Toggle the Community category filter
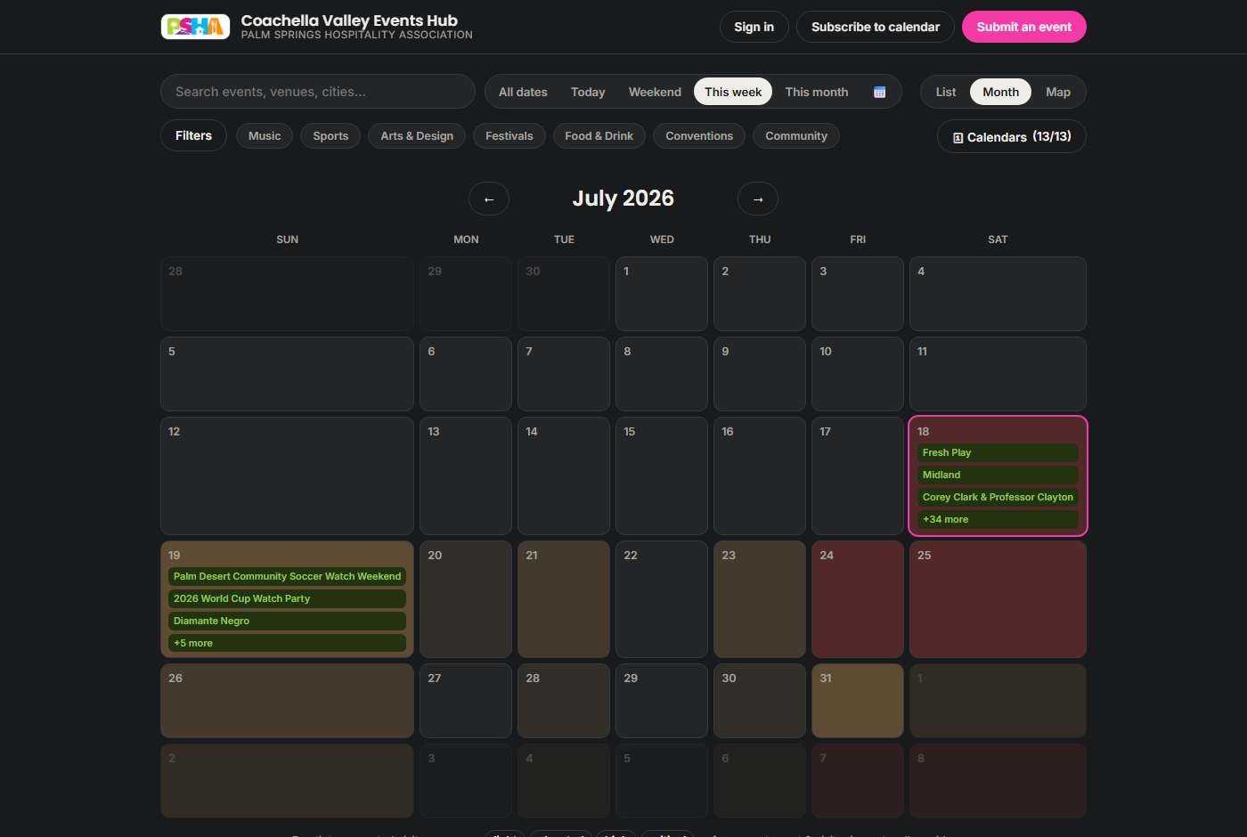 click(796, 136)
